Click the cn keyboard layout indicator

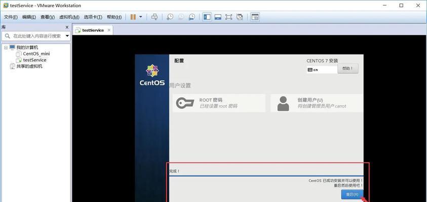pos(322,70)
